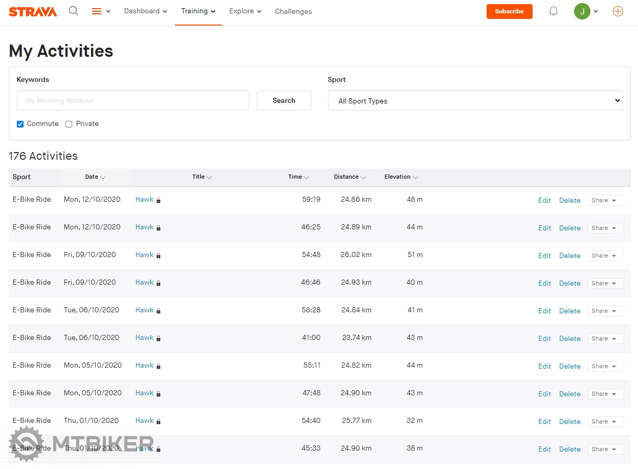
Task: Expand the Dashboard navigation menu
Action: tap(145, 11)
